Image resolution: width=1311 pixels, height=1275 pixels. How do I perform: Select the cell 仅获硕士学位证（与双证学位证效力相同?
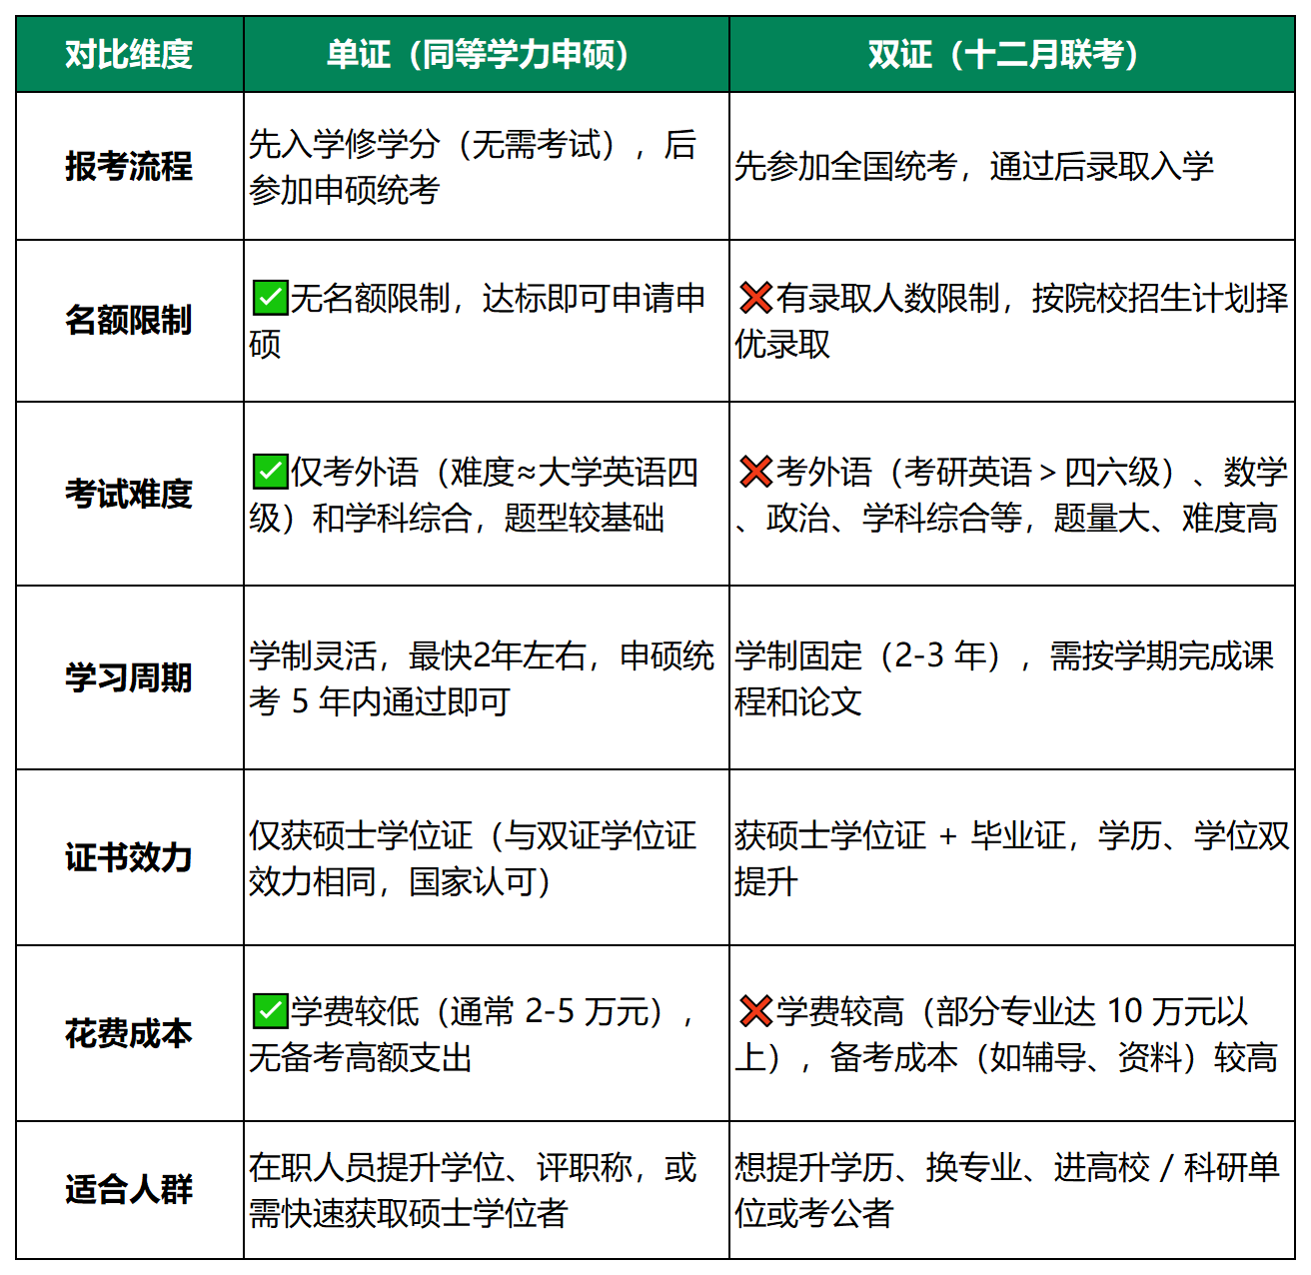[x=487, y=857]
